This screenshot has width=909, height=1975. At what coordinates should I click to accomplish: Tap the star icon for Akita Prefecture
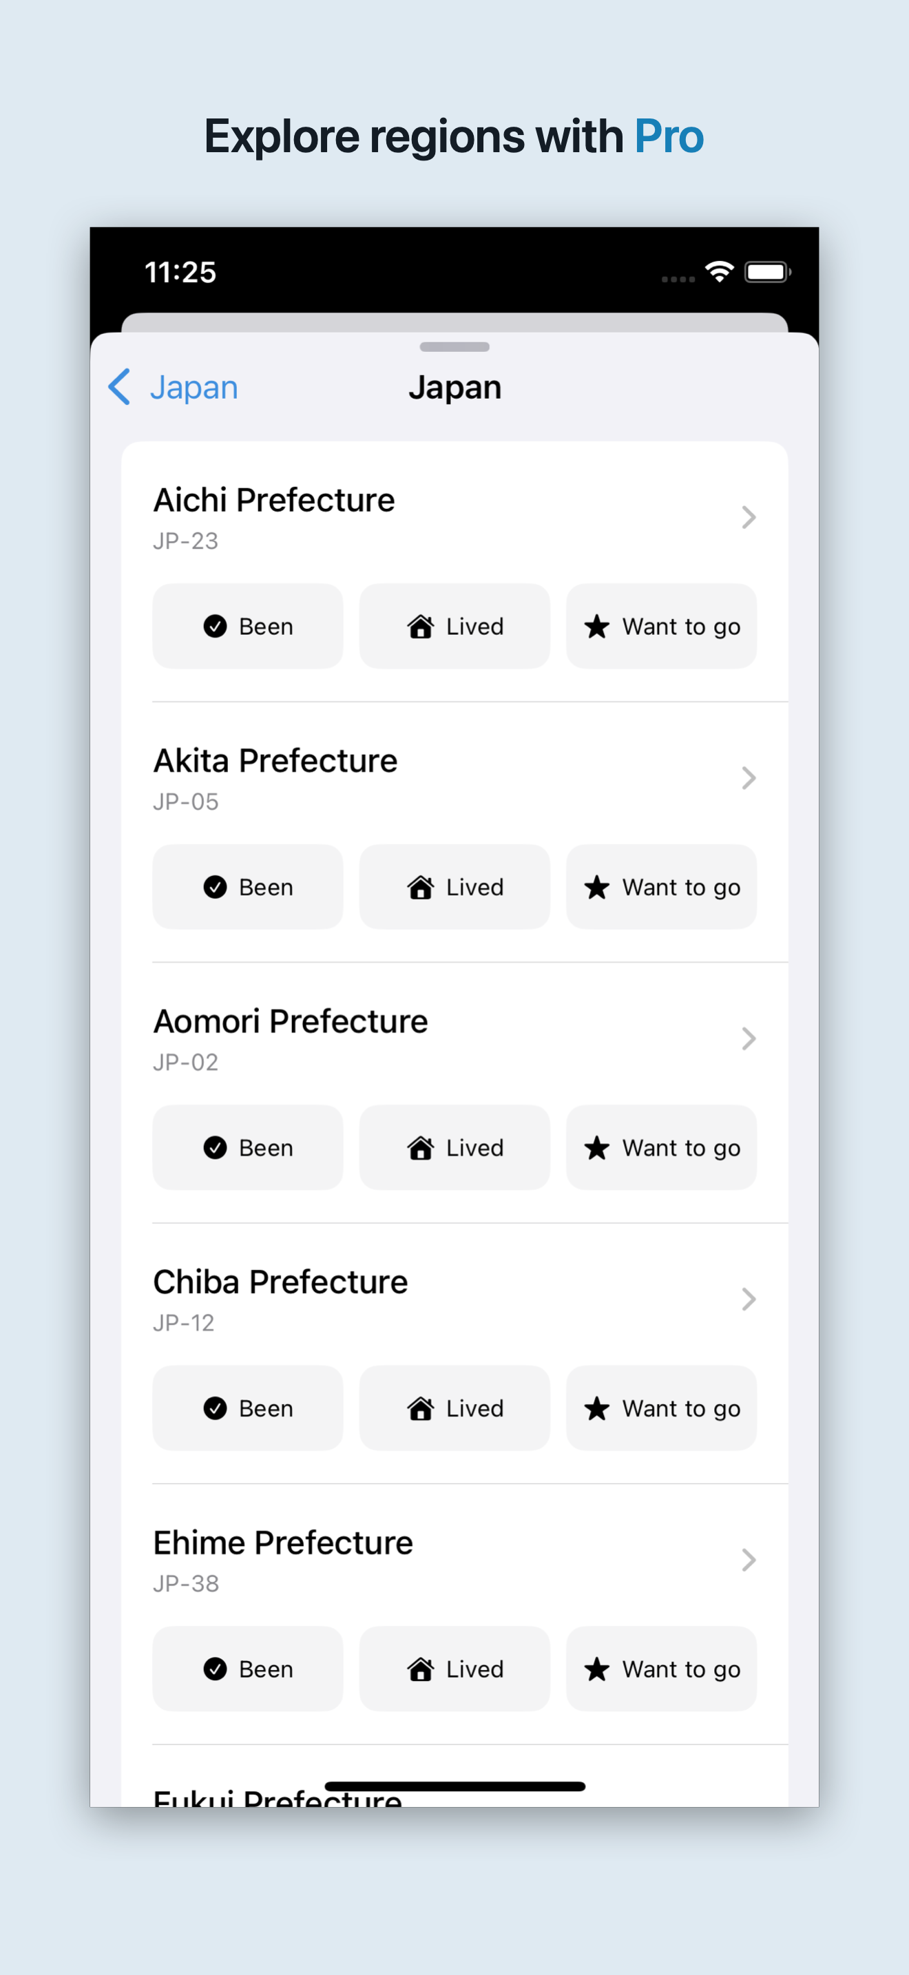click(596, 887)
